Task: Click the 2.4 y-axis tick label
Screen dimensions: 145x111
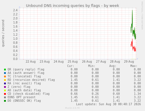Action: click(15, 10)
